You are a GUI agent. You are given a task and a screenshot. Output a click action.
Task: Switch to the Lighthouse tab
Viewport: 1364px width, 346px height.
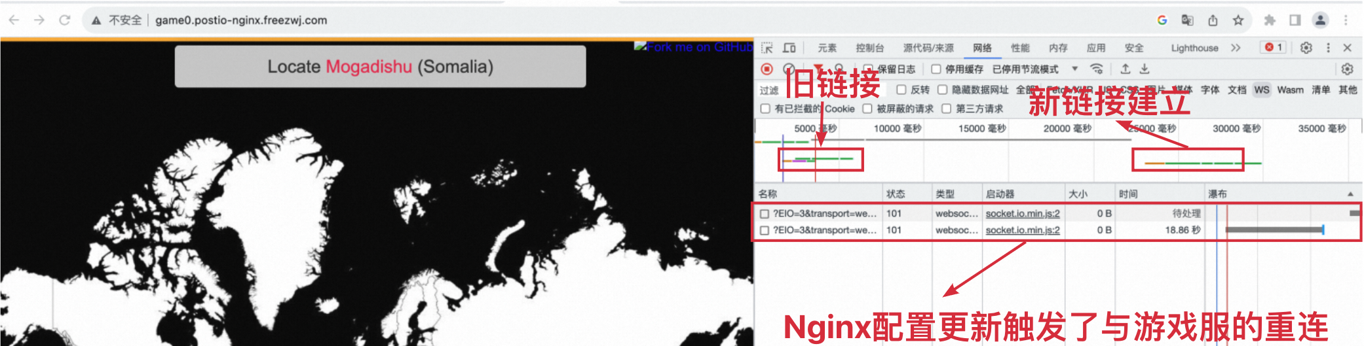coord(1194,48)
